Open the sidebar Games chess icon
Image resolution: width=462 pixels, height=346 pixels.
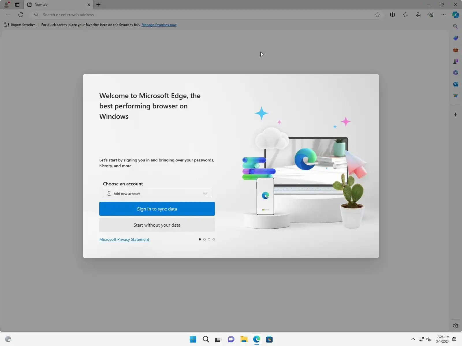pos(456,61)
